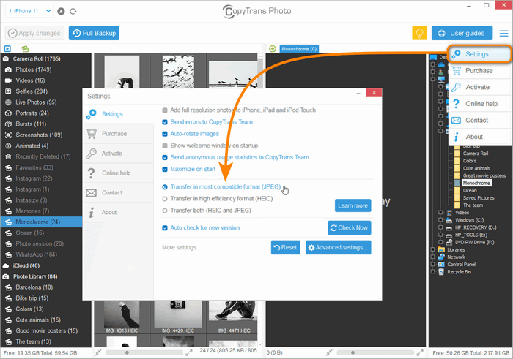Click the green plus icon near Monochrome tab
The height and width of the screenshot is (359, 513).
point(272,49)
